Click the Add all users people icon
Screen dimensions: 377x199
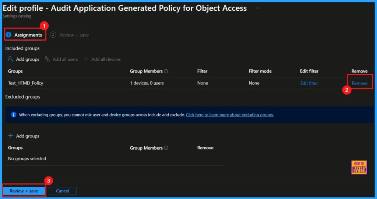pos(47,59)
